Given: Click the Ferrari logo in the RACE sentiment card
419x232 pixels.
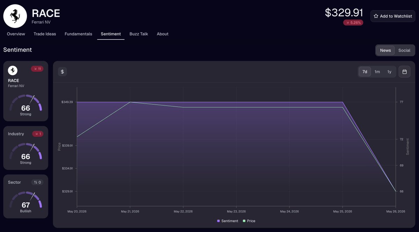Looking at the screenshot, I should 13,70.
